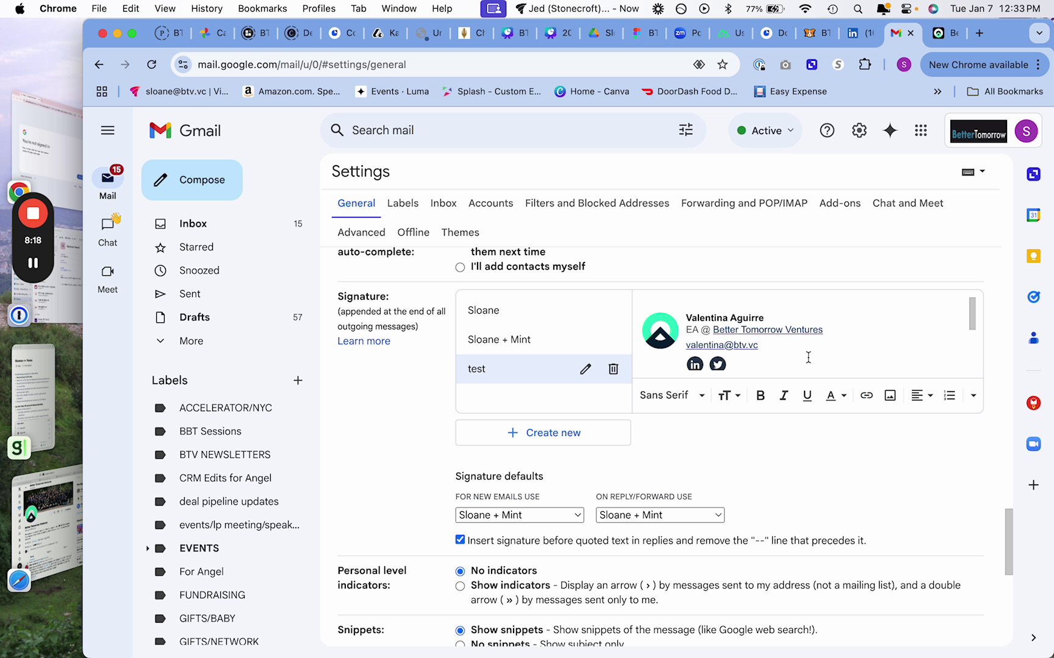Create a new label plus icon

pos(298,380)
